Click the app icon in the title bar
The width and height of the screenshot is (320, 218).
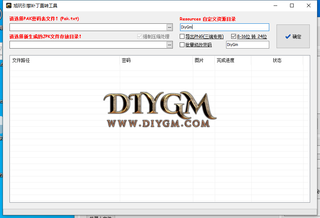coord(9,5)
